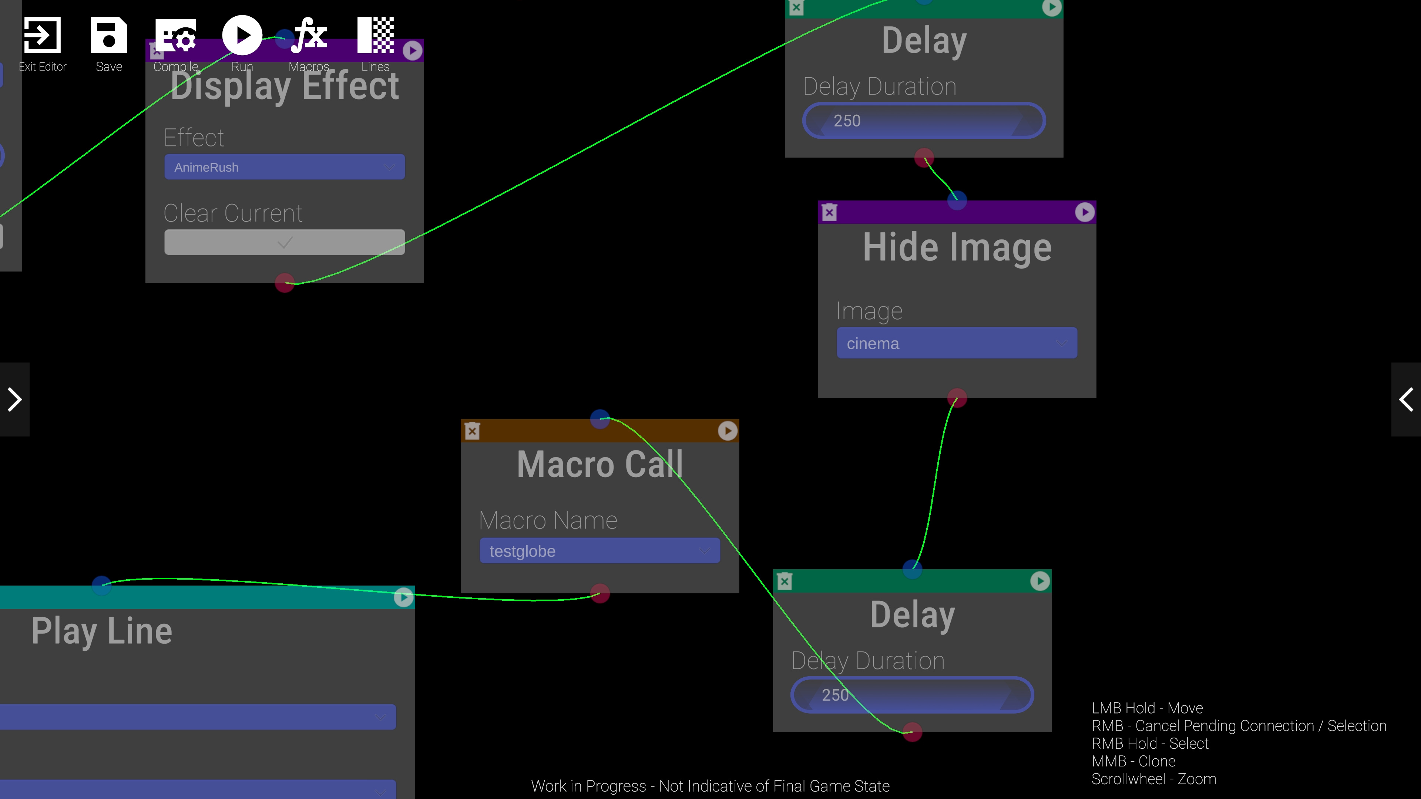Play from the upper Delay node

(x=1051, y=7)
